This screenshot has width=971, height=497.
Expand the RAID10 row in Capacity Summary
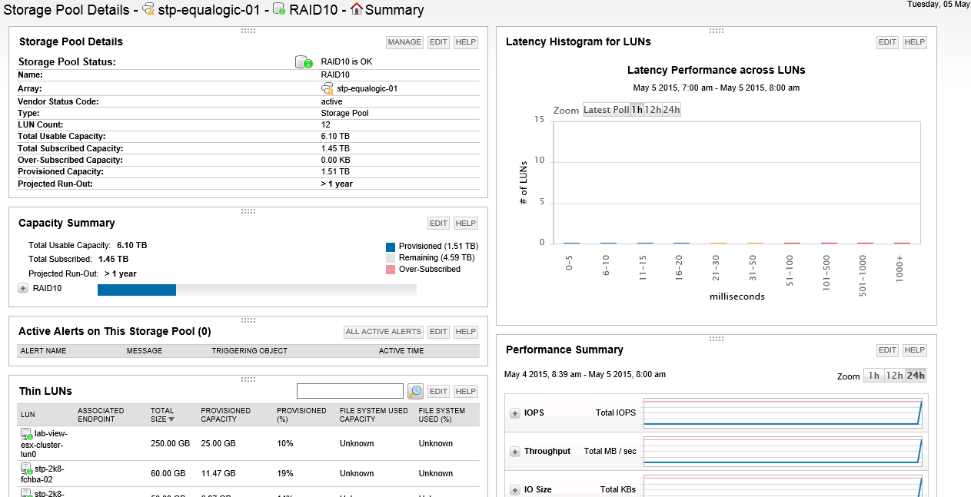(x=23, y=289)
